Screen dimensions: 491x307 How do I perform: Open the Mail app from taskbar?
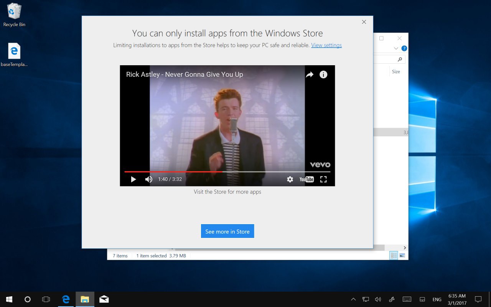[x=104, y=299]
